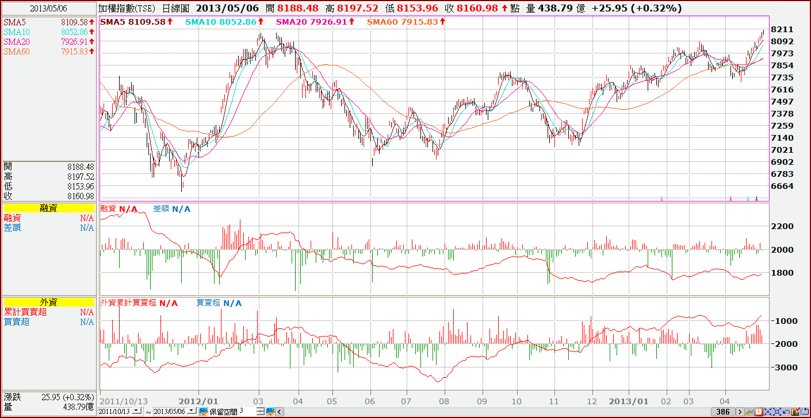The width and height of the screenshot is (811, 418).
Task: Click the red 融資 N/A row in left panel
Action: (48, 218)
